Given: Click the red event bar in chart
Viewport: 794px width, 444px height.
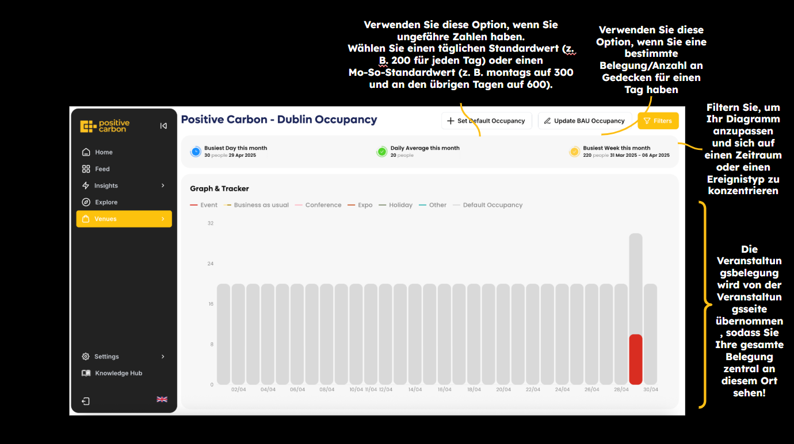Looking at the screenshot, I should [635, 359].
